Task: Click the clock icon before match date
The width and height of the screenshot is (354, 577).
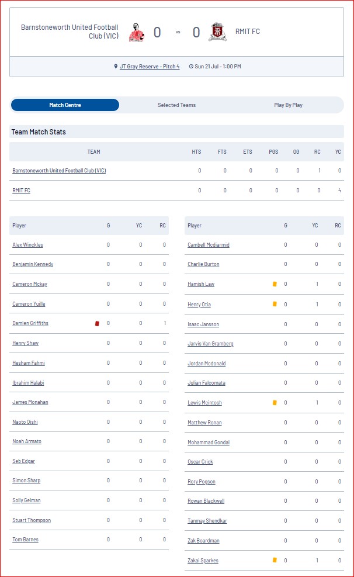Action: click(x=191, y=67)
